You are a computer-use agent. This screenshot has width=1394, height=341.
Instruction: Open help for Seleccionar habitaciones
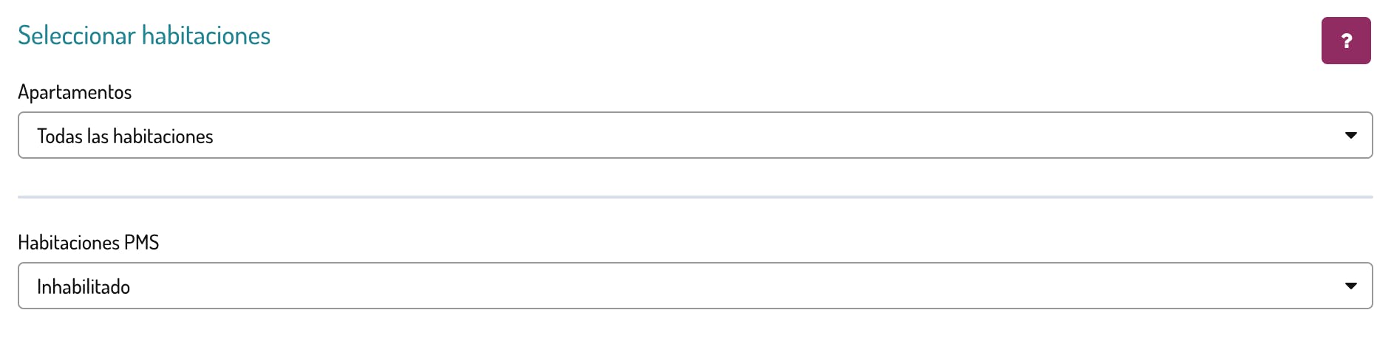1345,41
